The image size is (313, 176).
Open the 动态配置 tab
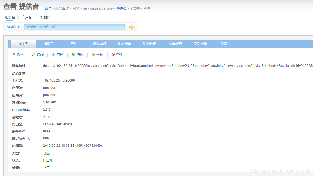tap(124, 44)
